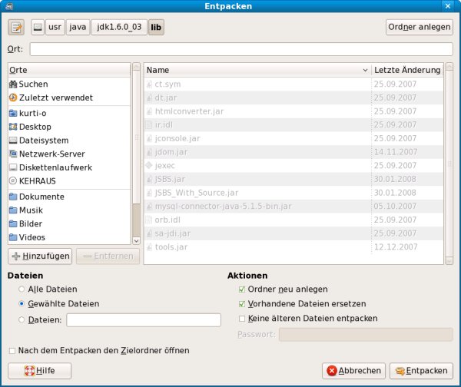This screenshot has width=461, height=387.
Task: Enable Keine älteren Dateien entpacken
Action: (x=243, y=318)
